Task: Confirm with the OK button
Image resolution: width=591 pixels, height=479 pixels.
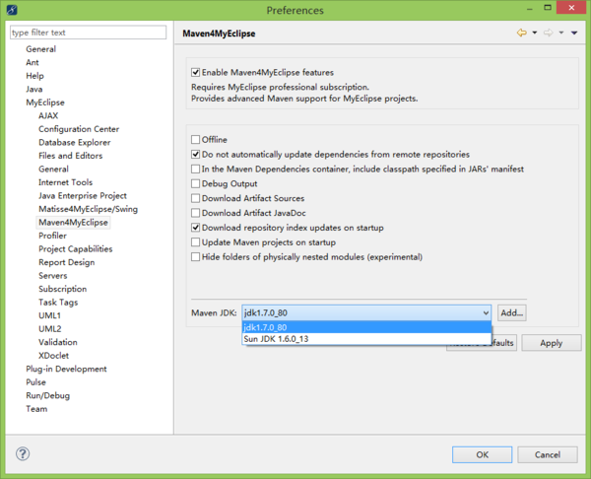Action: coord(482,454)
